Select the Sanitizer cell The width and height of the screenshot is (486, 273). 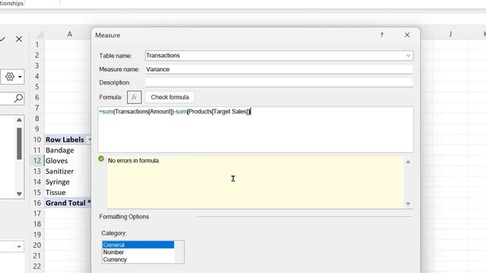click(x=68, y=171)
